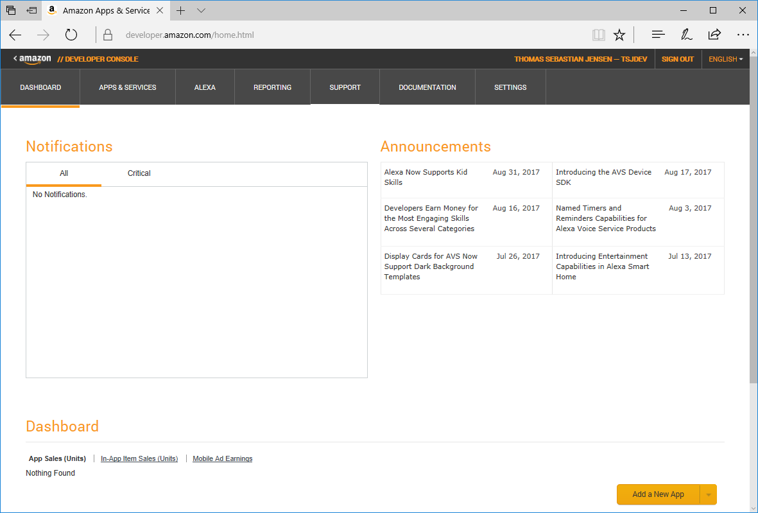Click the Add a New App button

[658, 494]
